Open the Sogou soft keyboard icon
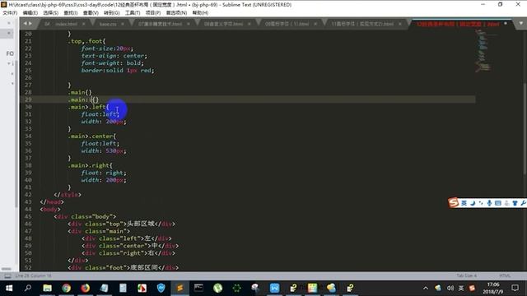 tap(497, 203)
